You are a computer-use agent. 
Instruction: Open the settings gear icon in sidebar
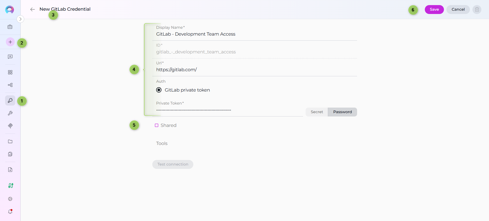(x=10, y=199)
